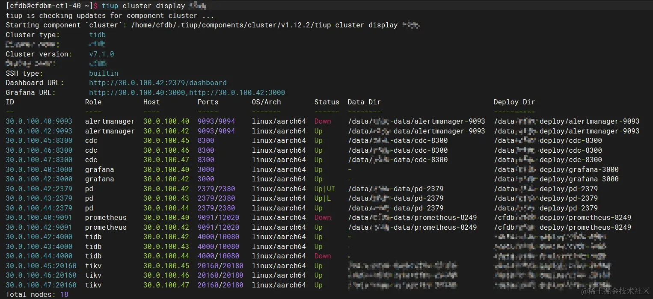
Task: Select ID 30.0.100.44:2379
Action: coord(39,208)
